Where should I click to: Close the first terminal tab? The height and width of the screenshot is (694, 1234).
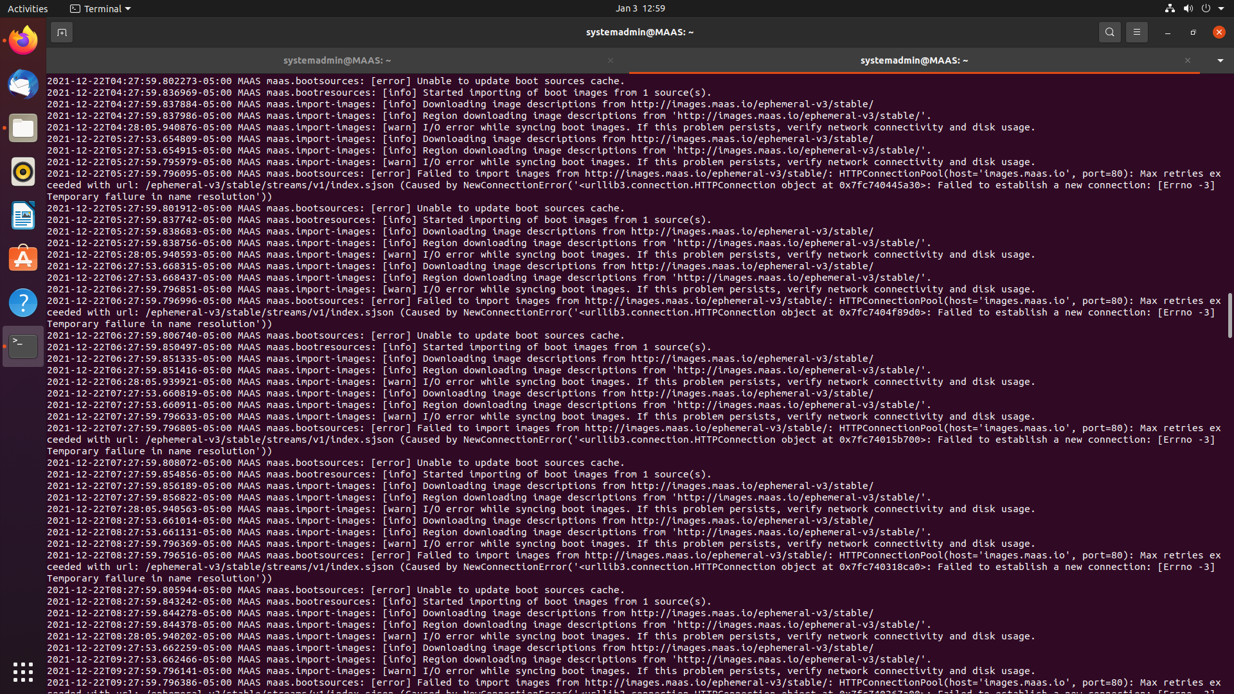click(611, 60)
